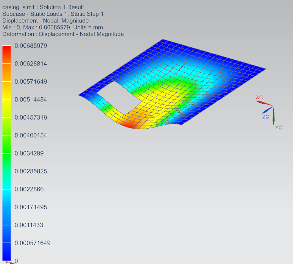Image resolution: width=293 pixels, height=264 pixels.
Task: Click the legend value 0.00685979
Action: coord(31,45)
